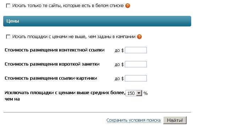This screenshot has width=227, height=128.
Task: Select the 'Цены' section header bar
Action: [x=97, y=21]
